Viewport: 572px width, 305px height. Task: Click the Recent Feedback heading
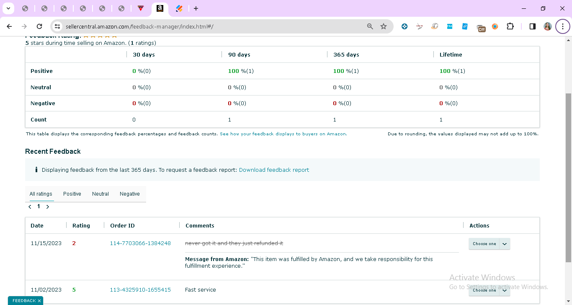53,152
